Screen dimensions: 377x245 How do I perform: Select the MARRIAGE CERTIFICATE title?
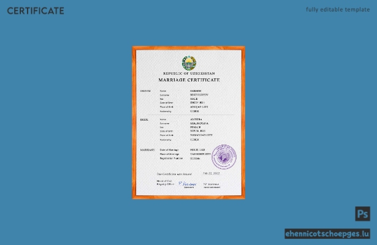pos(189,80)
